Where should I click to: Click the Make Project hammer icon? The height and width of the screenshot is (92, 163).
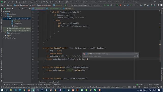tap(65, 5)
